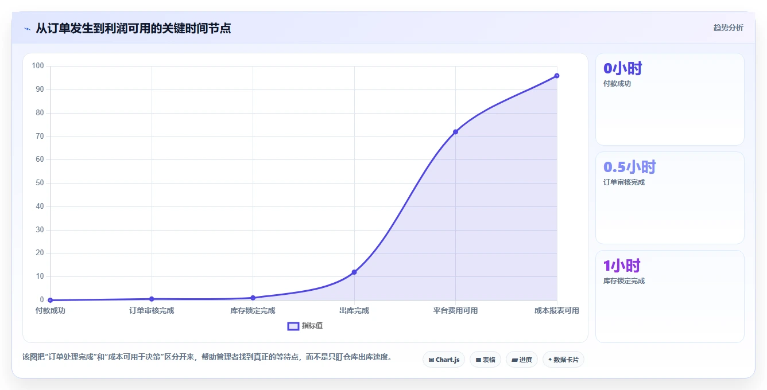Select the 进度 tag
This screenshot has height=390, width=767.
[x=521, y=360]
